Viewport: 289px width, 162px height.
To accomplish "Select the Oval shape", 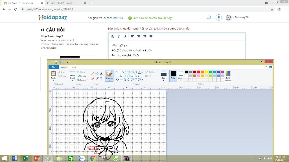I will pyautogui.click(x=125, y=72).
